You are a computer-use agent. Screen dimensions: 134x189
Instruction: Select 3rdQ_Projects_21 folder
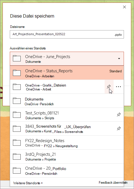(67, 156)
